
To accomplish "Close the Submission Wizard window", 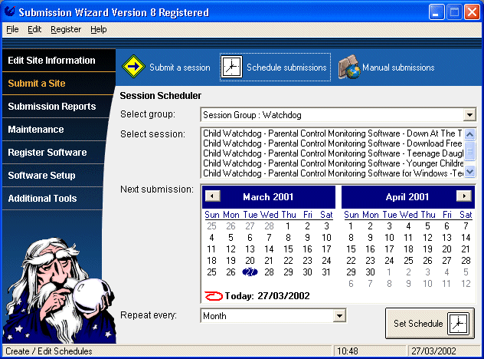I will (x=472, y=12).
